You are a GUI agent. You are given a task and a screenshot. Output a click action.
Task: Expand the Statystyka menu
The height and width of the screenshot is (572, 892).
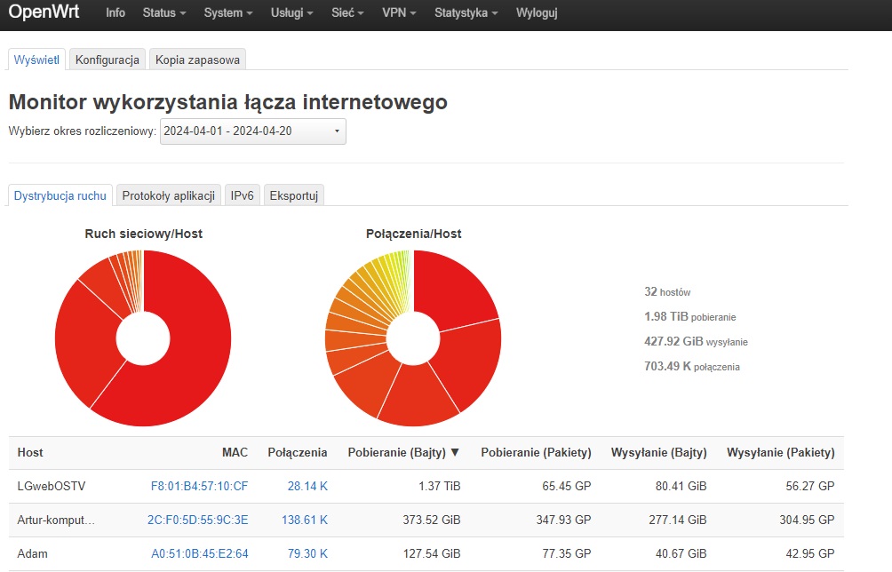pos(466,14)
